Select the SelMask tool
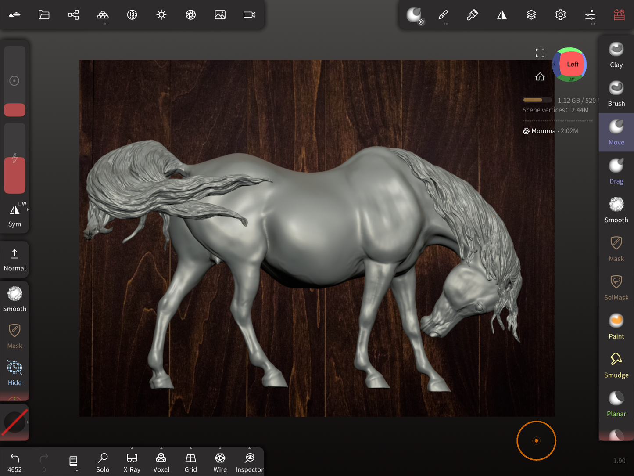634x476 pixels. point(616,287)
